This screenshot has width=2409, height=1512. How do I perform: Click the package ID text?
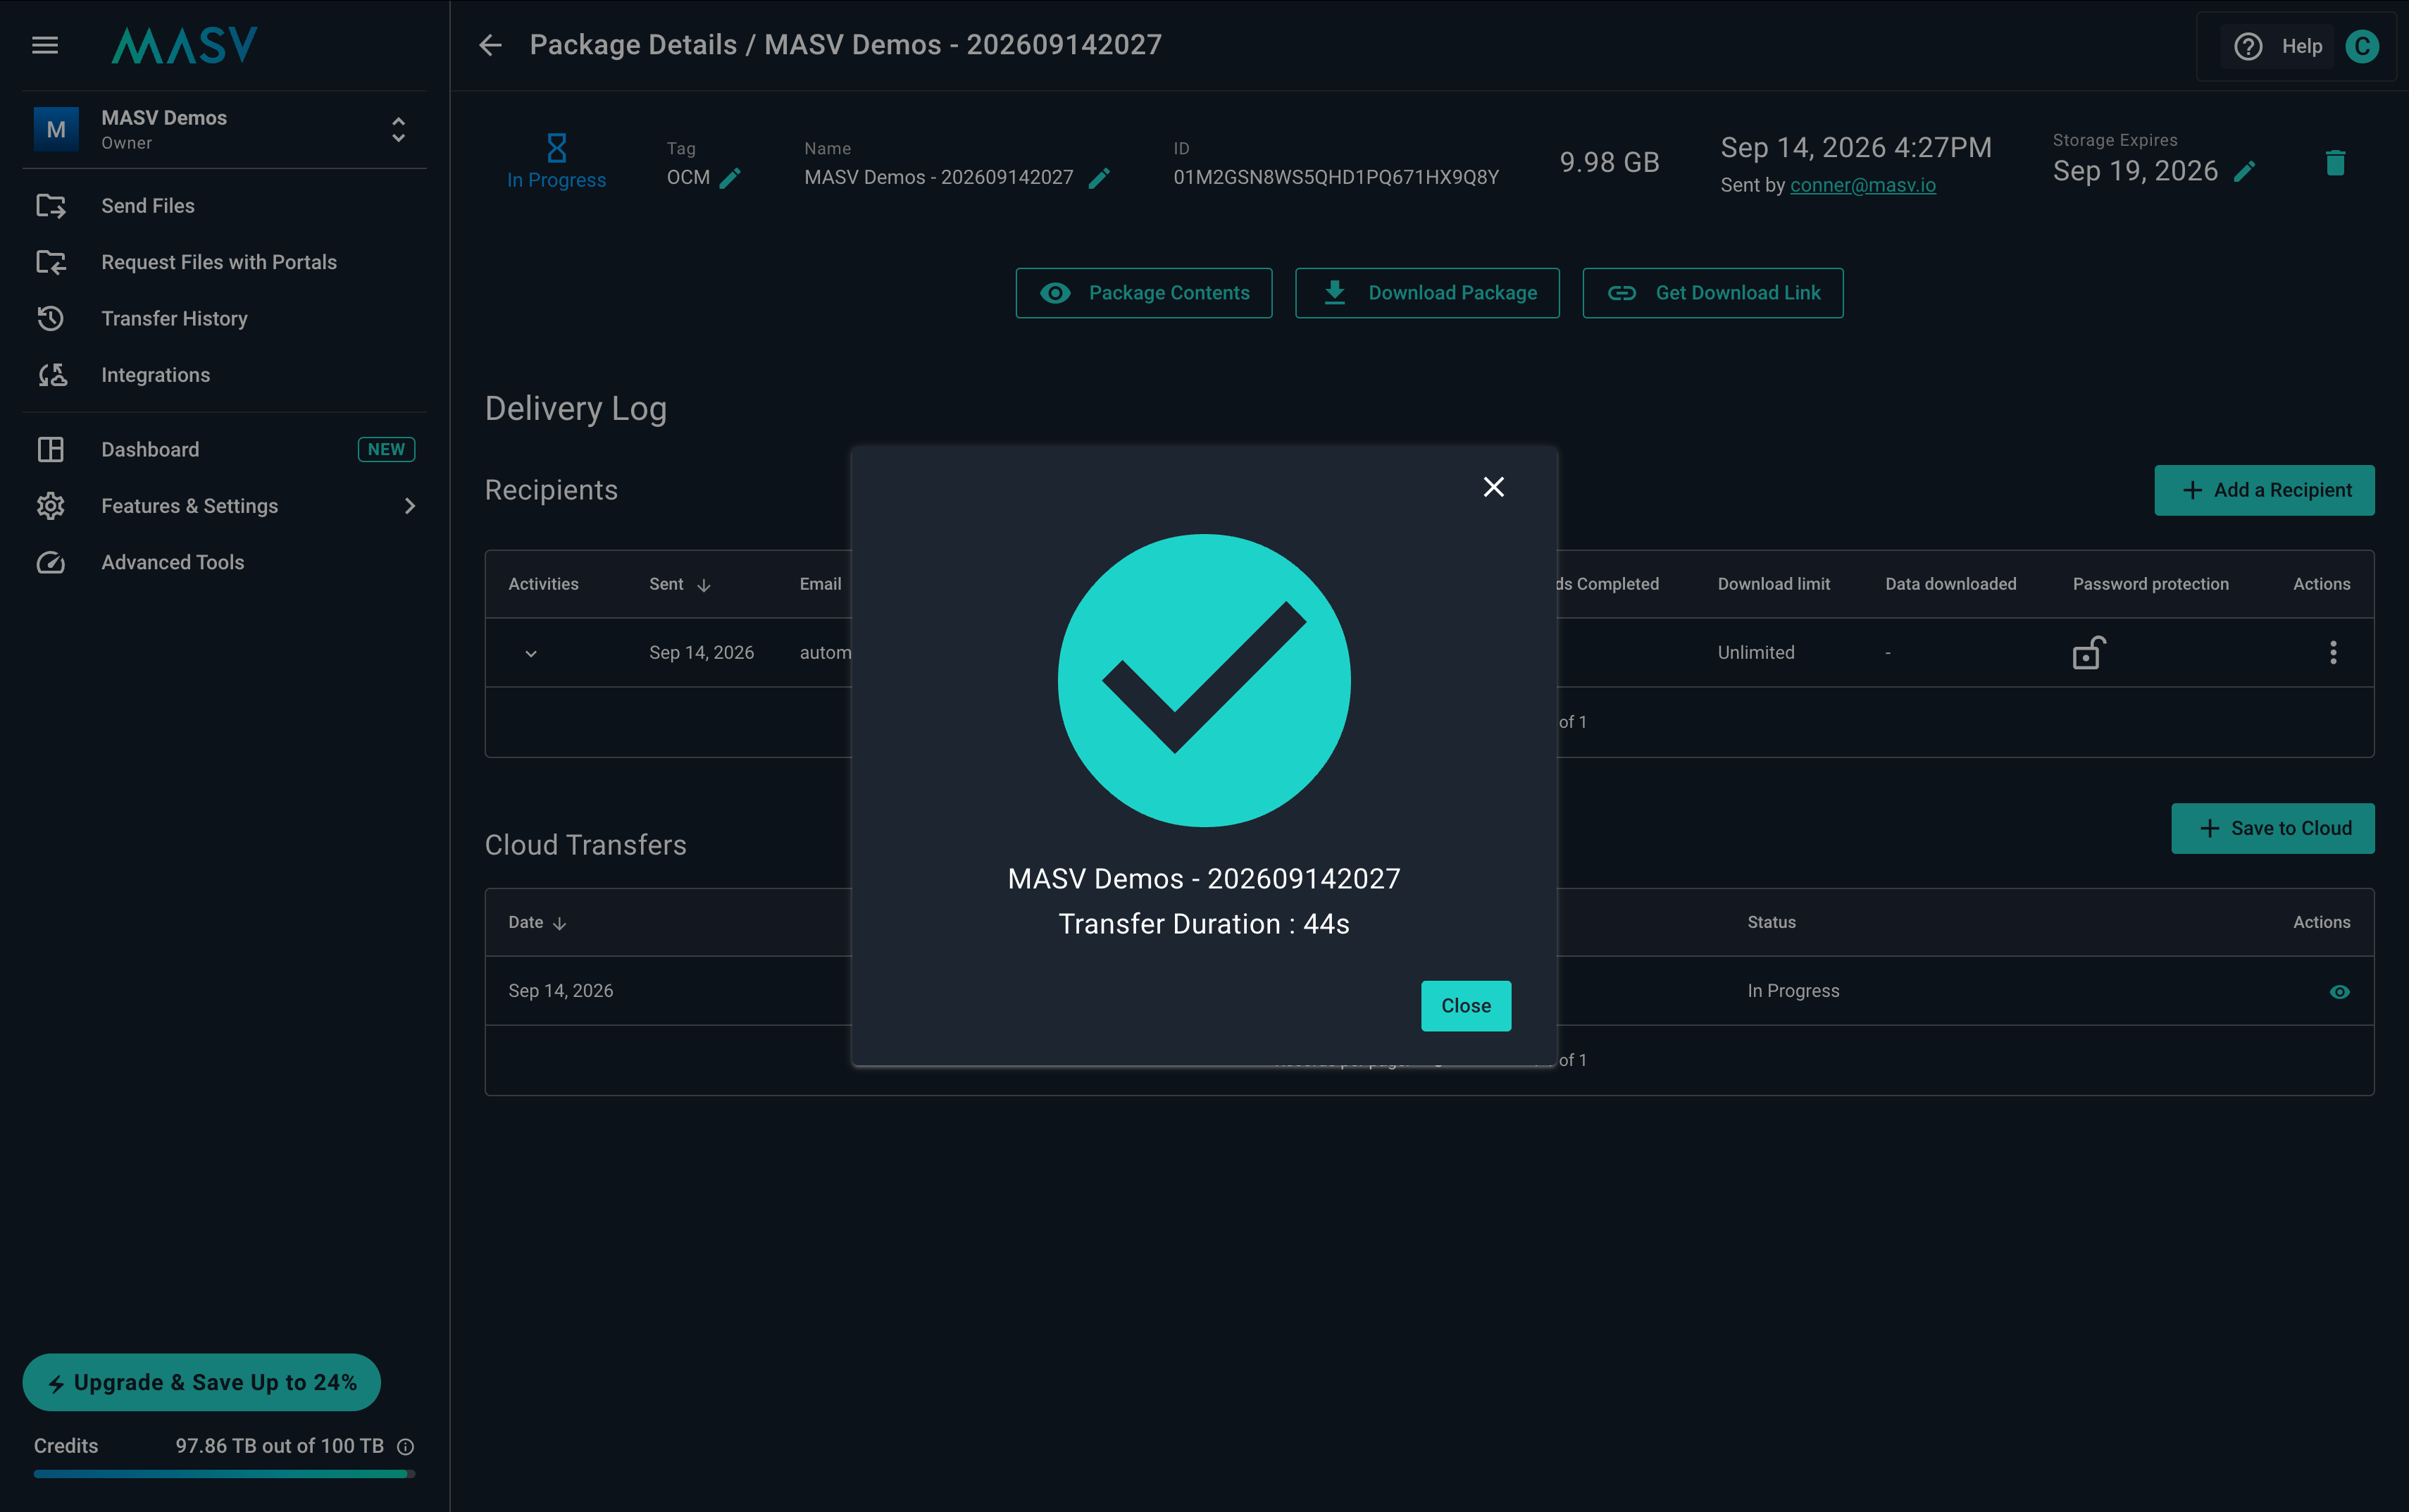1336,177
